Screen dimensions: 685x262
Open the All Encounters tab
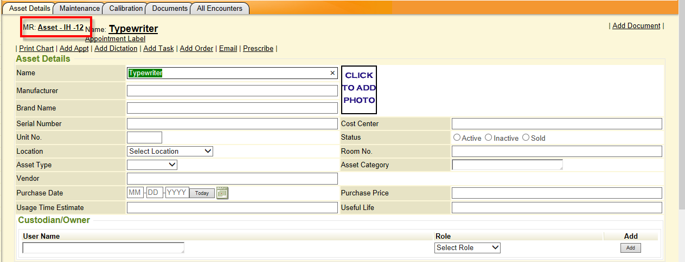click(x=220, y=8)
